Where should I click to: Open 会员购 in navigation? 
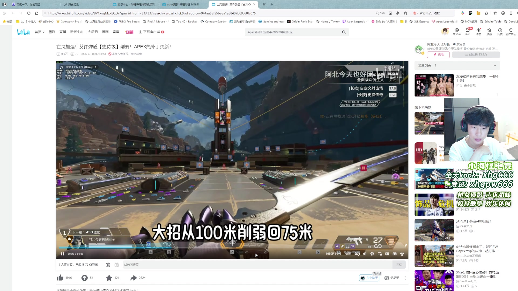93,32
